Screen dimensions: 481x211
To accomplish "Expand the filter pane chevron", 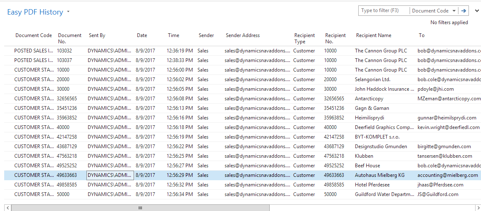I will click(477, 11).
